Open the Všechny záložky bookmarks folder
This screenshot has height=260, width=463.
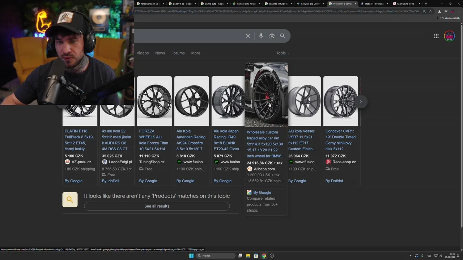coord(450,18)
